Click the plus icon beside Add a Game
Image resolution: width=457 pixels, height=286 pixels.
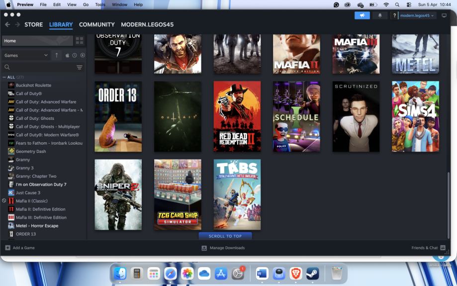(x=8, y=248)
